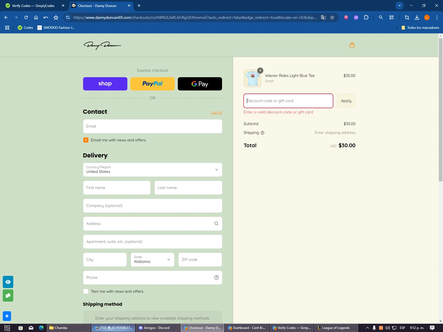Open the tab search dropdown arrow
The width and height of the screenshot is (443, 332).
point(399,5)
